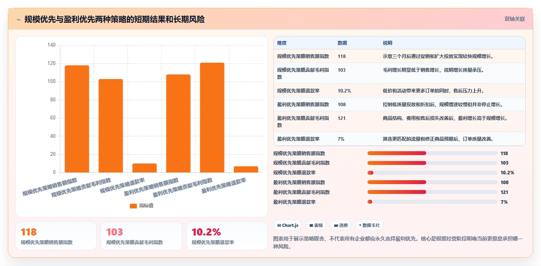The width and height of the screenshot is (541, 266).
Task: Click the 108 cell in the table
Action: [x=342, y=104]
